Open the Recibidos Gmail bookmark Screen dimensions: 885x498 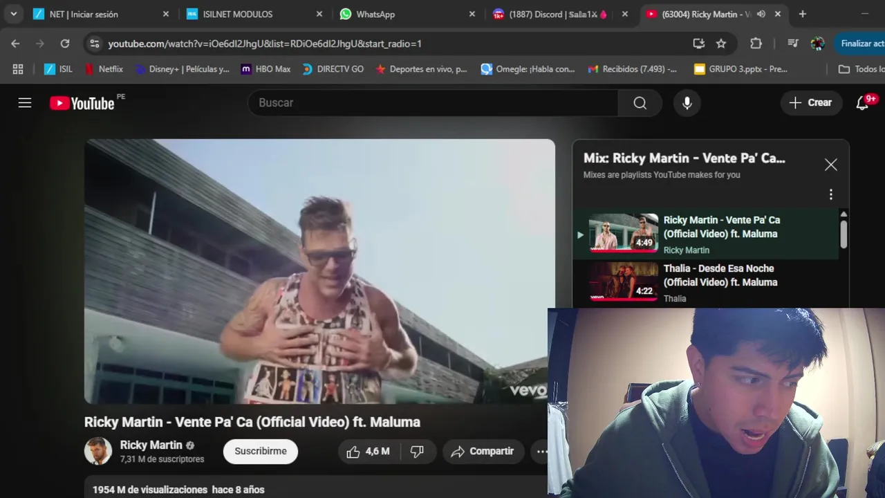pyautogui.click(x=633, y=69)
